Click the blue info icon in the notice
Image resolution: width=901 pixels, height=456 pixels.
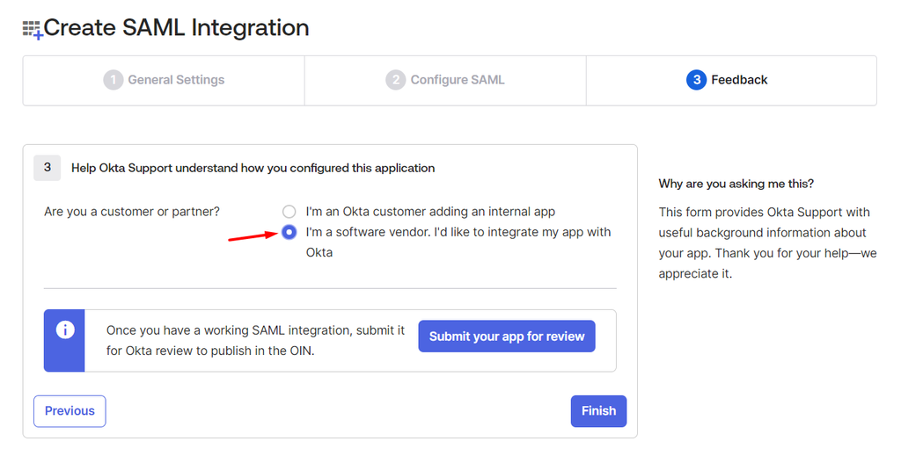[x=65, y=329]
